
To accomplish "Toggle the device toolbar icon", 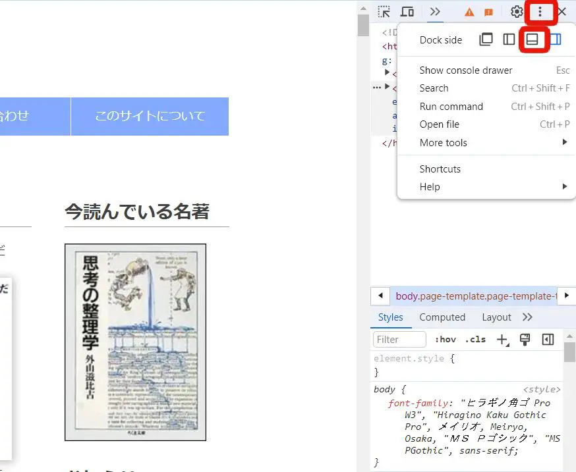I will coord(407,12).
